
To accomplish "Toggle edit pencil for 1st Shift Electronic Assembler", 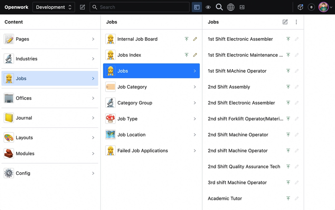I will (297, 39).
